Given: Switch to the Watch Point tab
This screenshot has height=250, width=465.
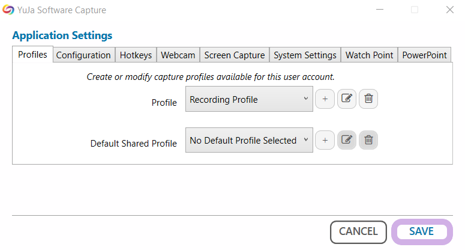Looking at the screenshot, I should [369, 55].
